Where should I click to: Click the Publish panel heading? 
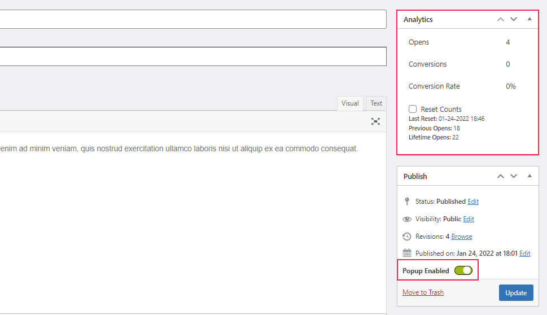(x=415, y=176)
